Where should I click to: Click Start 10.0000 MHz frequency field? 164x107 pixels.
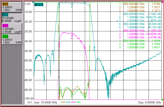click(42, 102)
